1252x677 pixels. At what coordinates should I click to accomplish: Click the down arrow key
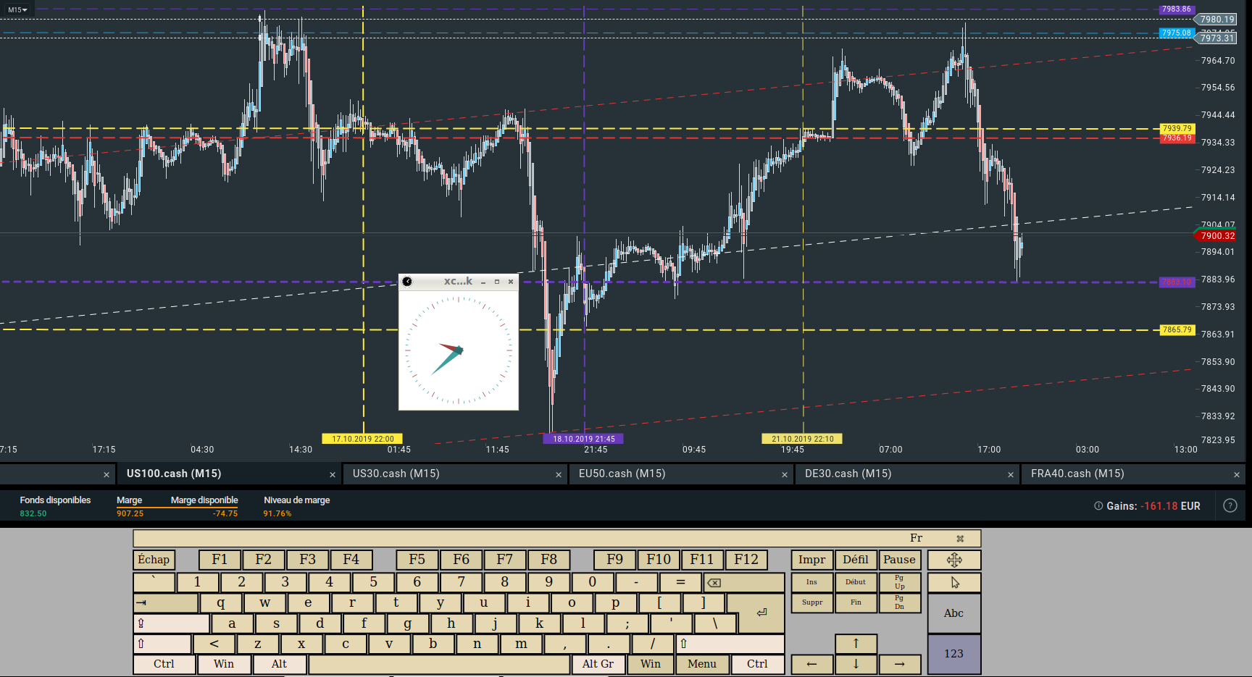pyautogui.click(x=856, y=664)
